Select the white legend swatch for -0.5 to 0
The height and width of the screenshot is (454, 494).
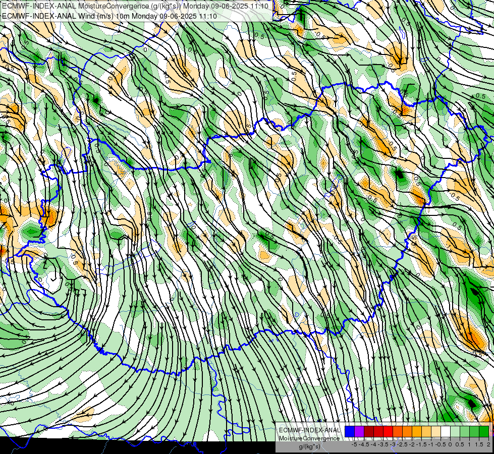(446, 432)
